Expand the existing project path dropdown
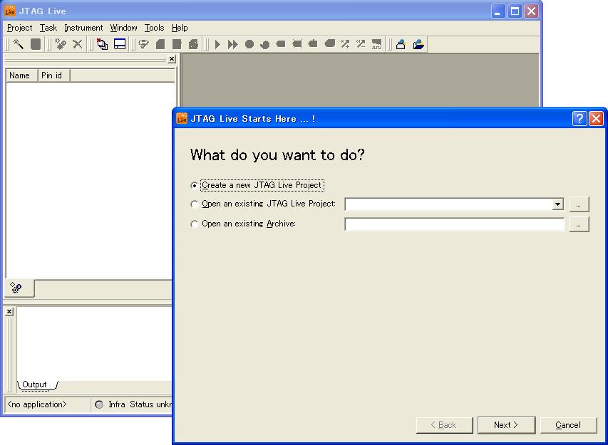 (x=557, y=204)
